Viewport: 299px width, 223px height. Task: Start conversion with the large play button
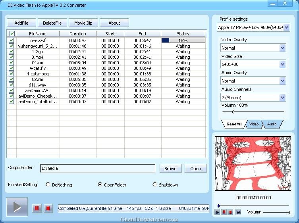tap(17, 207)
